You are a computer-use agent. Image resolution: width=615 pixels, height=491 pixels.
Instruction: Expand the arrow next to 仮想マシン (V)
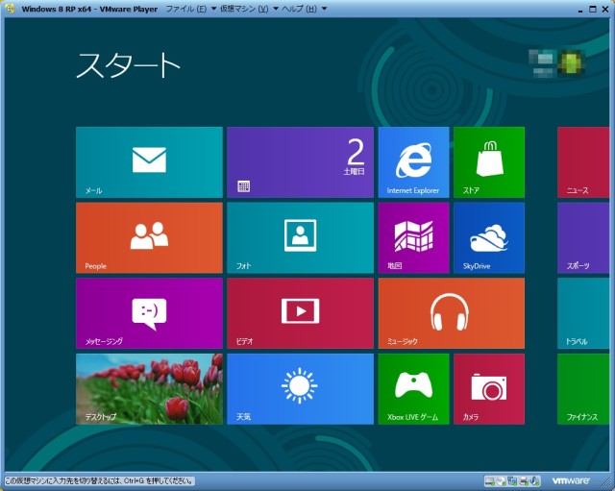pos(276,9)
